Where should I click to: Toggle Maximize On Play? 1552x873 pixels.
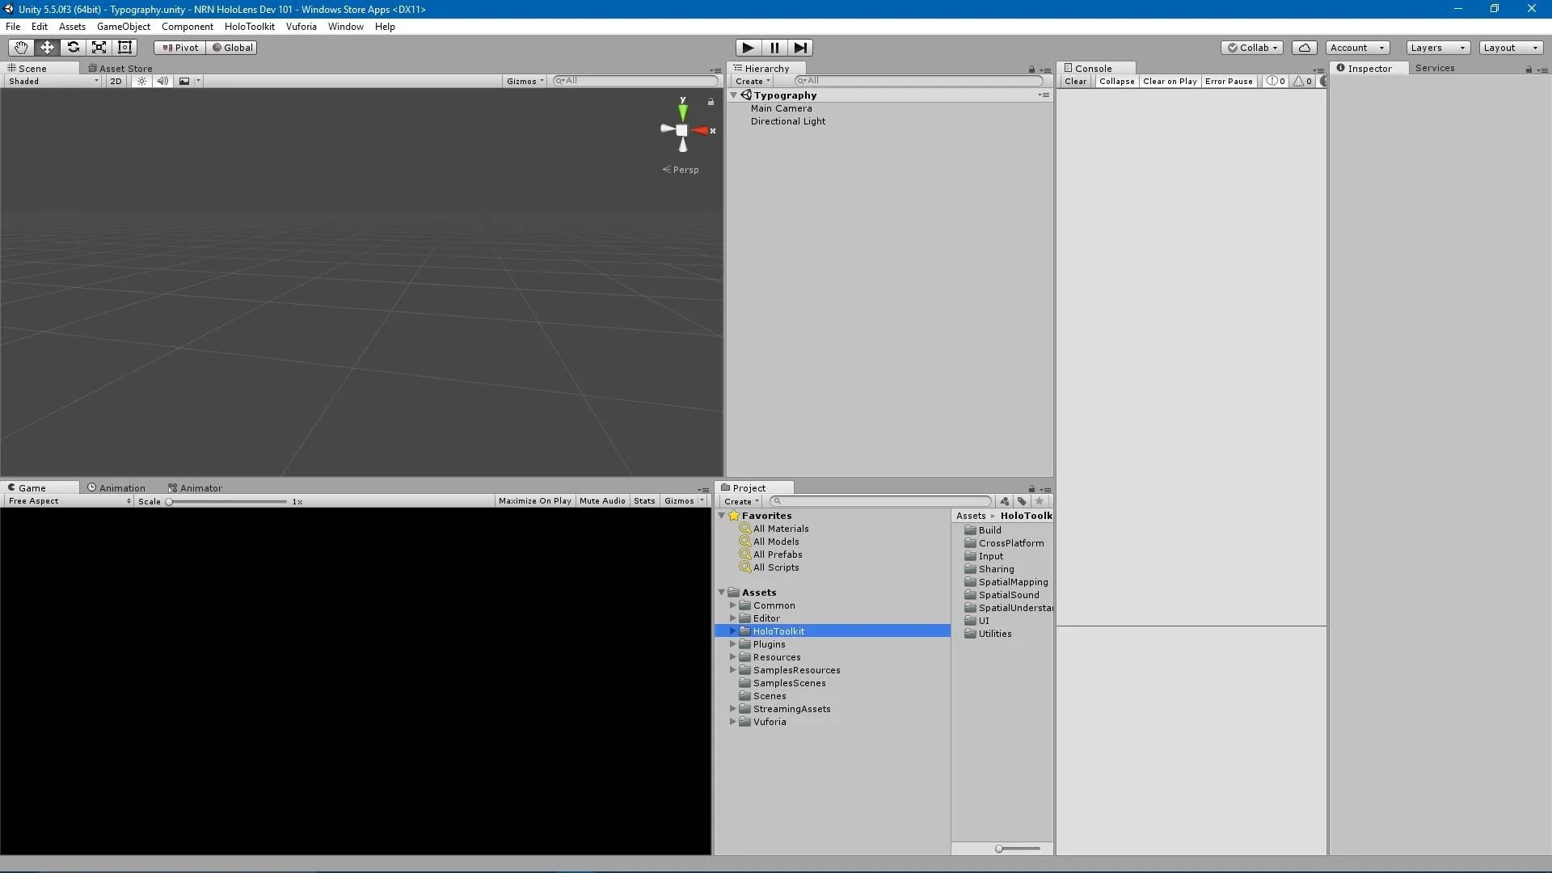534,501
